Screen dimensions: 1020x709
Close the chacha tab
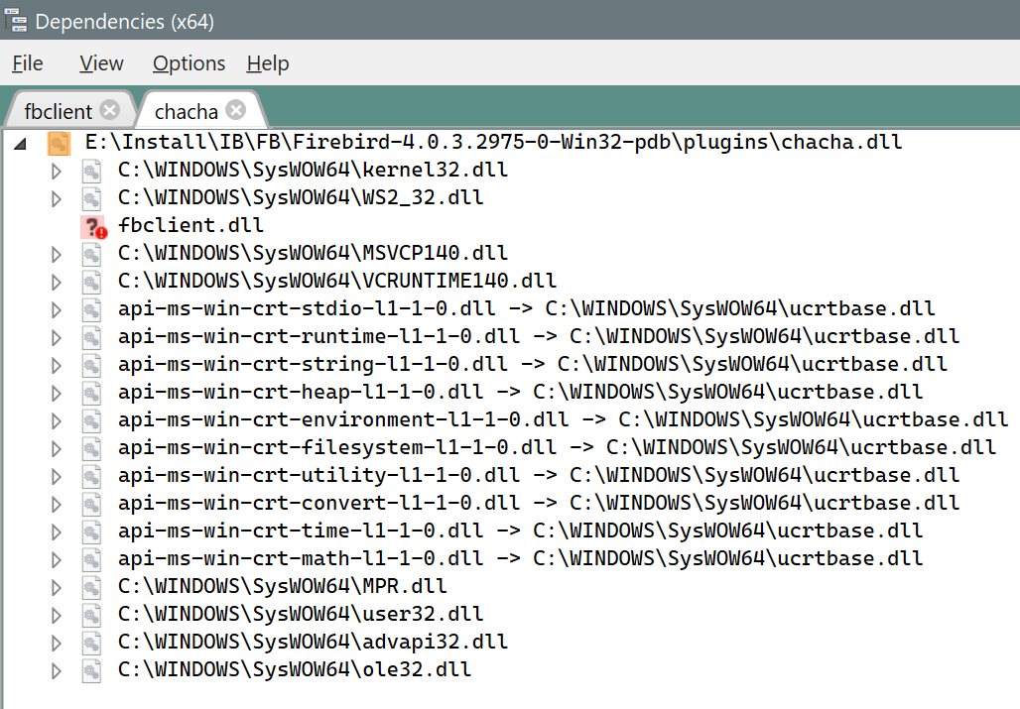coord(236,109)
